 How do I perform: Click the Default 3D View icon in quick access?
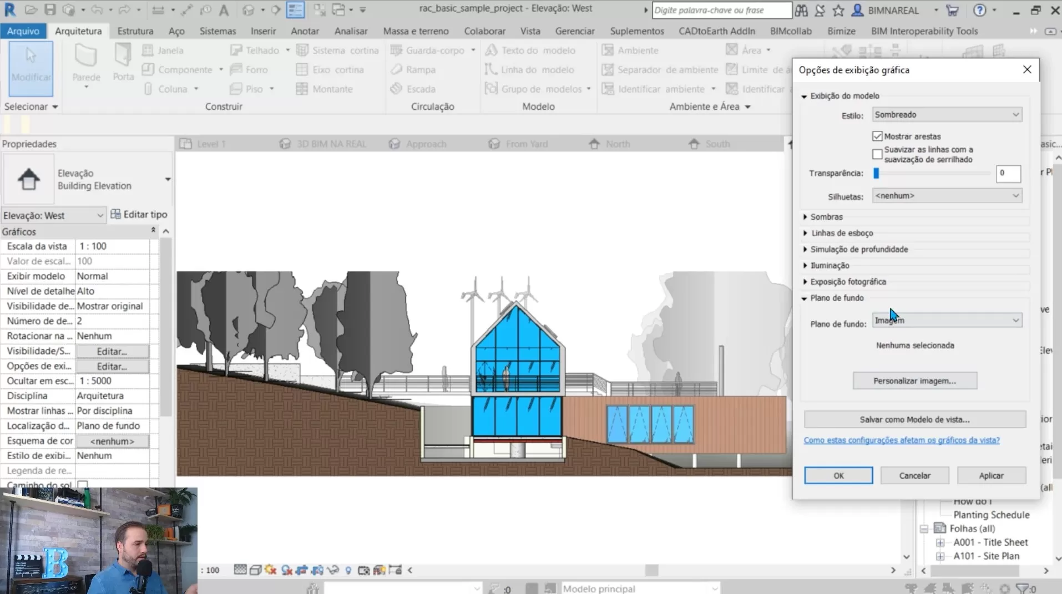[248, 10]
